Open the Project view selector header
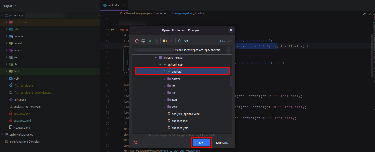375x152 pixels. tap(9, 6)
